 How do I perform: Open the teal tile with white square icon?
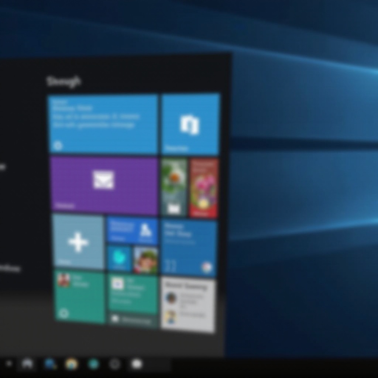pos(133,293)
